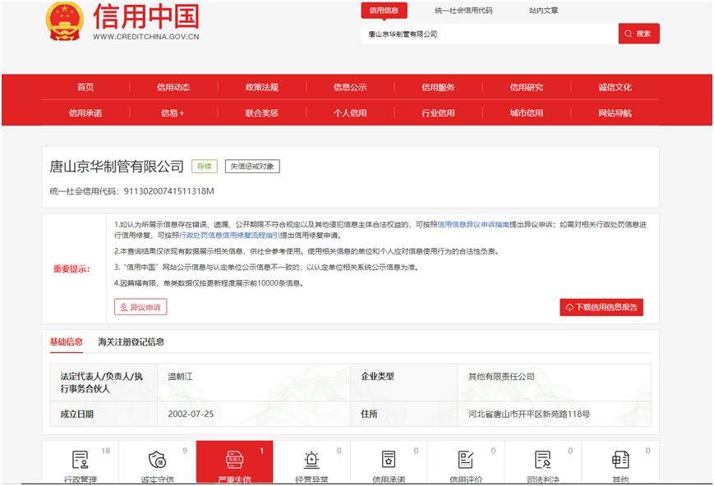Open the 政策法规 navigation menu item
This screenshot has height=486, width=714.
(x=261, y=88)
